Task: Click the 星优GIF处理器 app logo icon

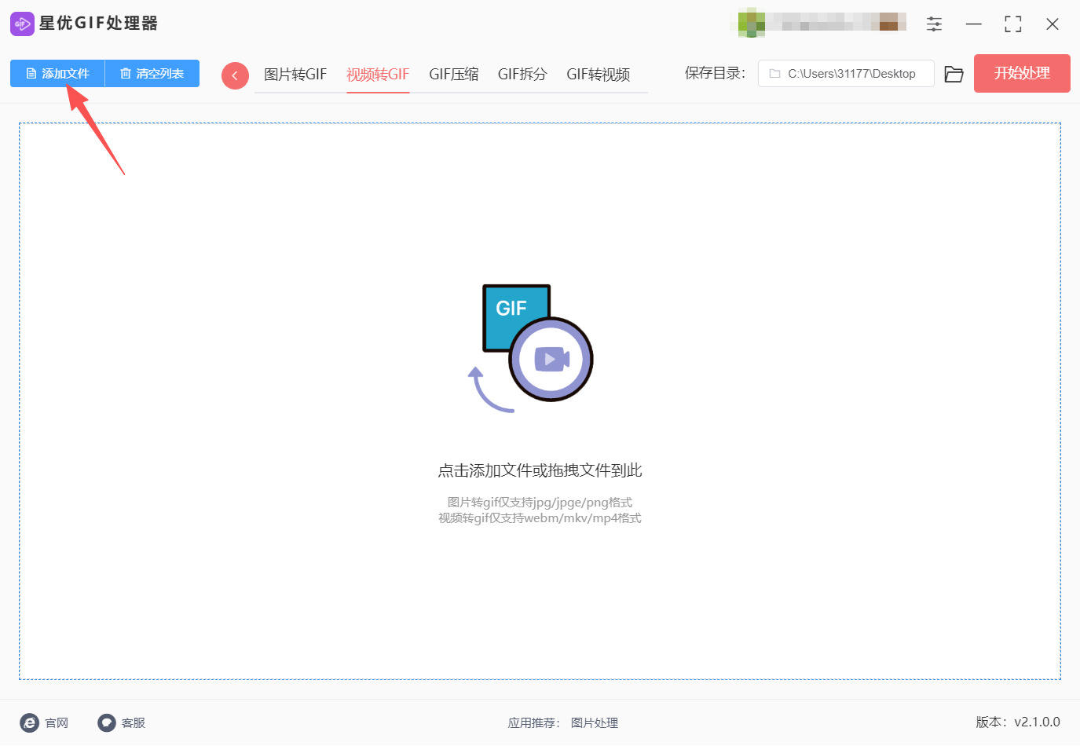Action: point(21,23)
